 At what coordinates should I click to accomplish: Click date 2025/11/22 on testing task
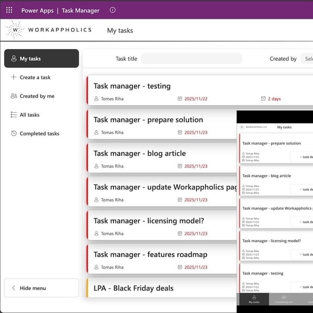coord(196,99)
